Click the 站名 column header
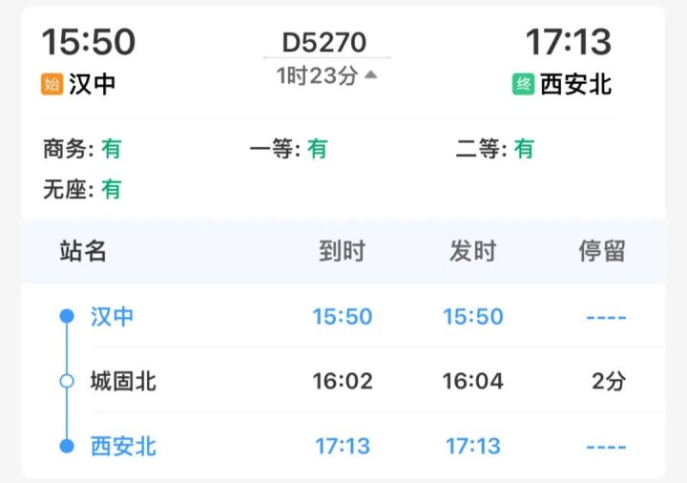The height and width of the screenshot is (483, 687). point(83,251)
